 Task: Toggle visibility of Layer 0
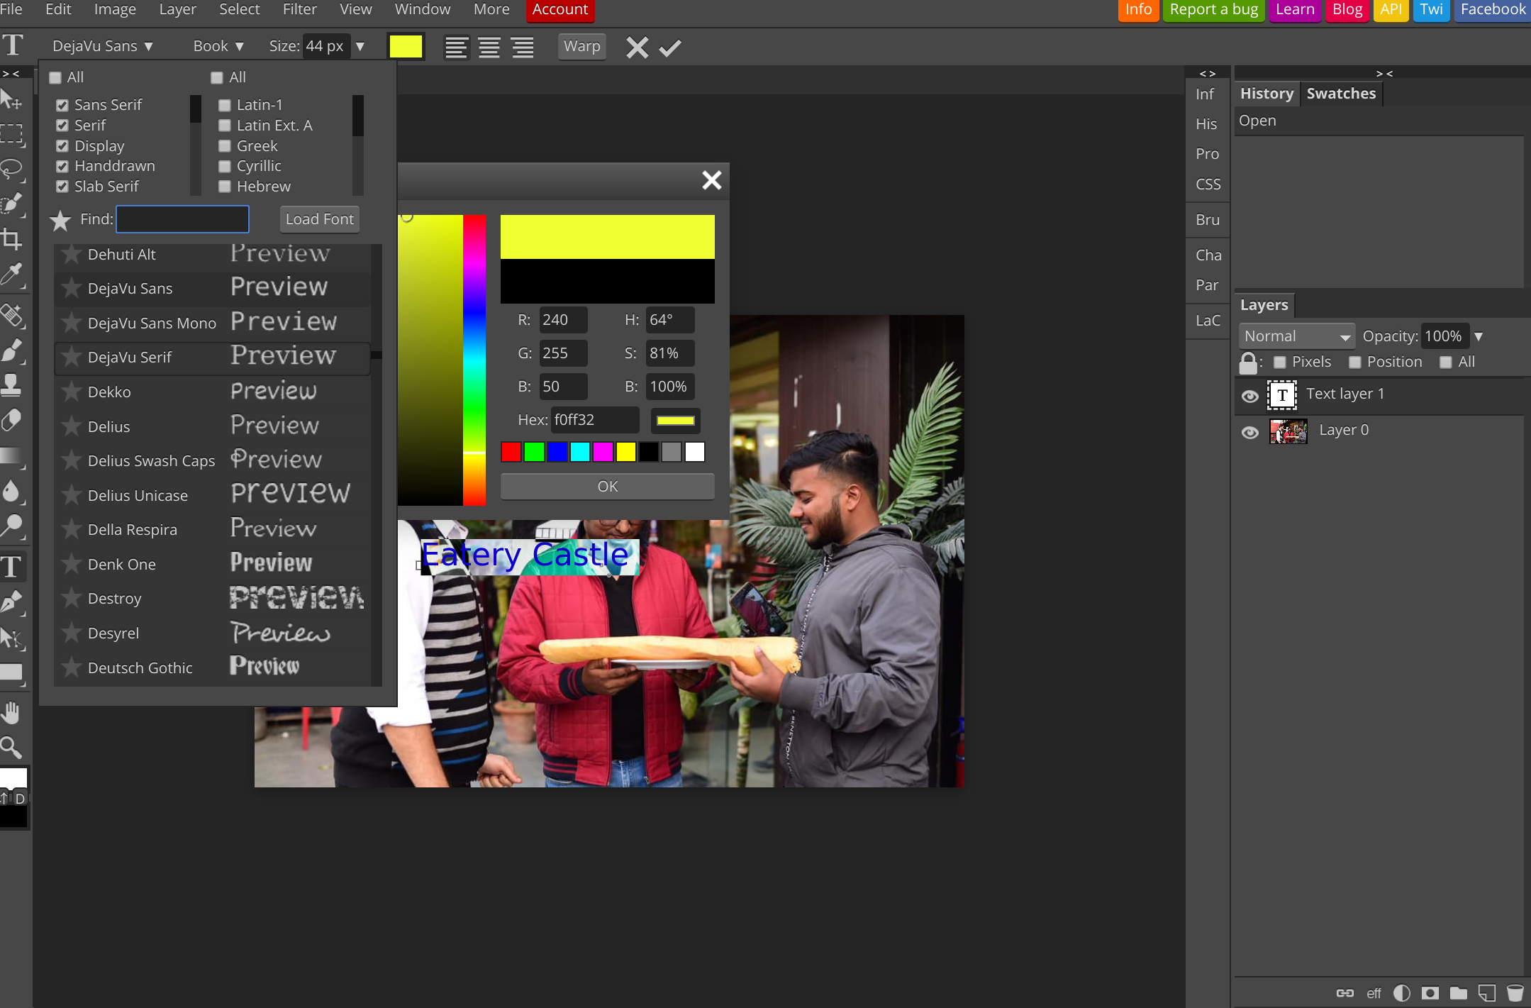click(x=1250, y=431)
